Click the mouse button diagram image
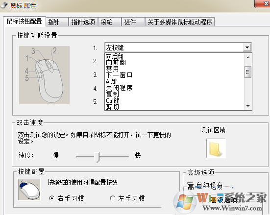270x215 pixels. [x=44, y=75]
